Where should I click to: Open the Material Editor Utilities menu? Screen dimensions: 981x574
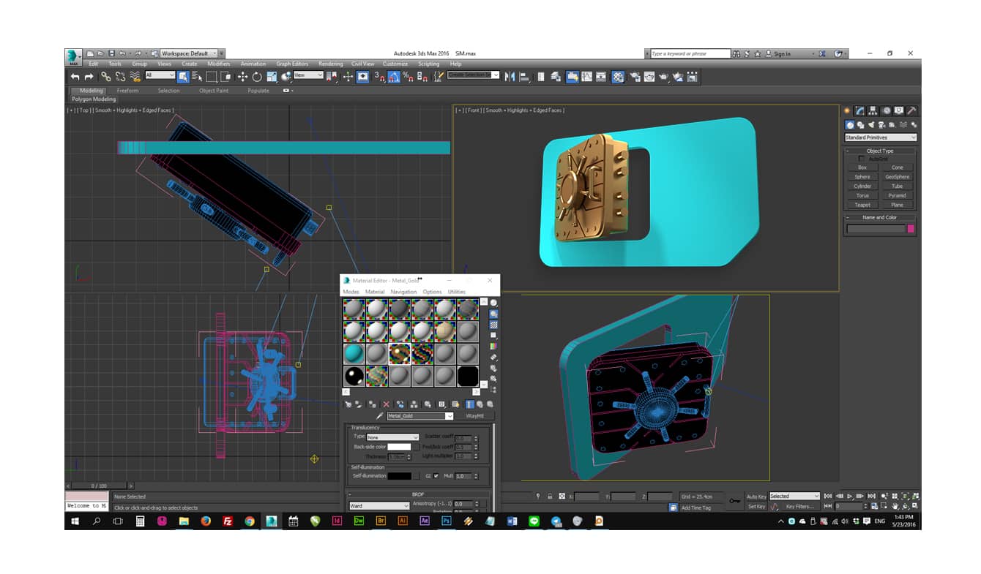click(x=457, y=292)
